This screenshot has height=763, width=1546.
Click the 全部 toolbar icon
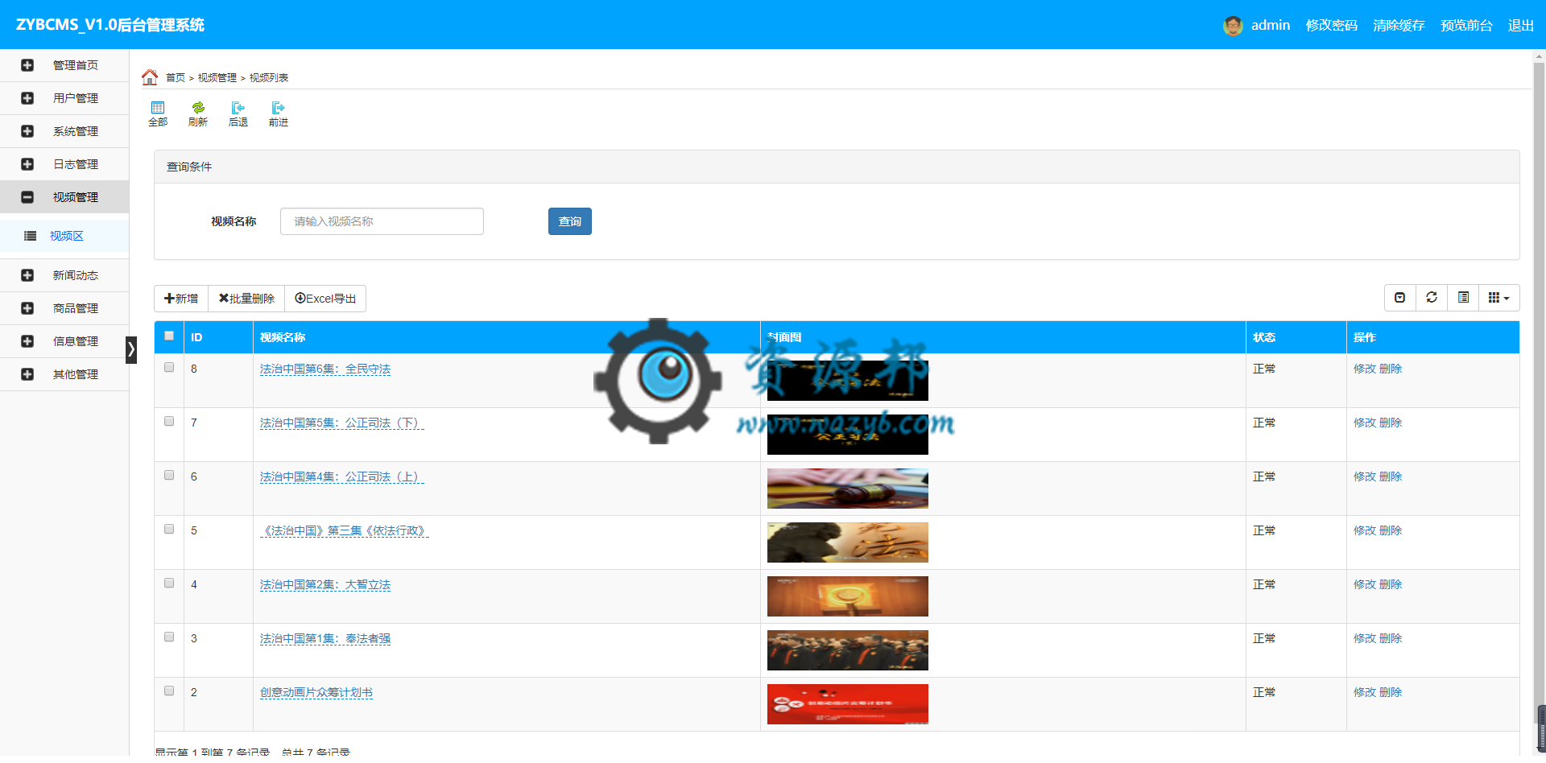158,114
